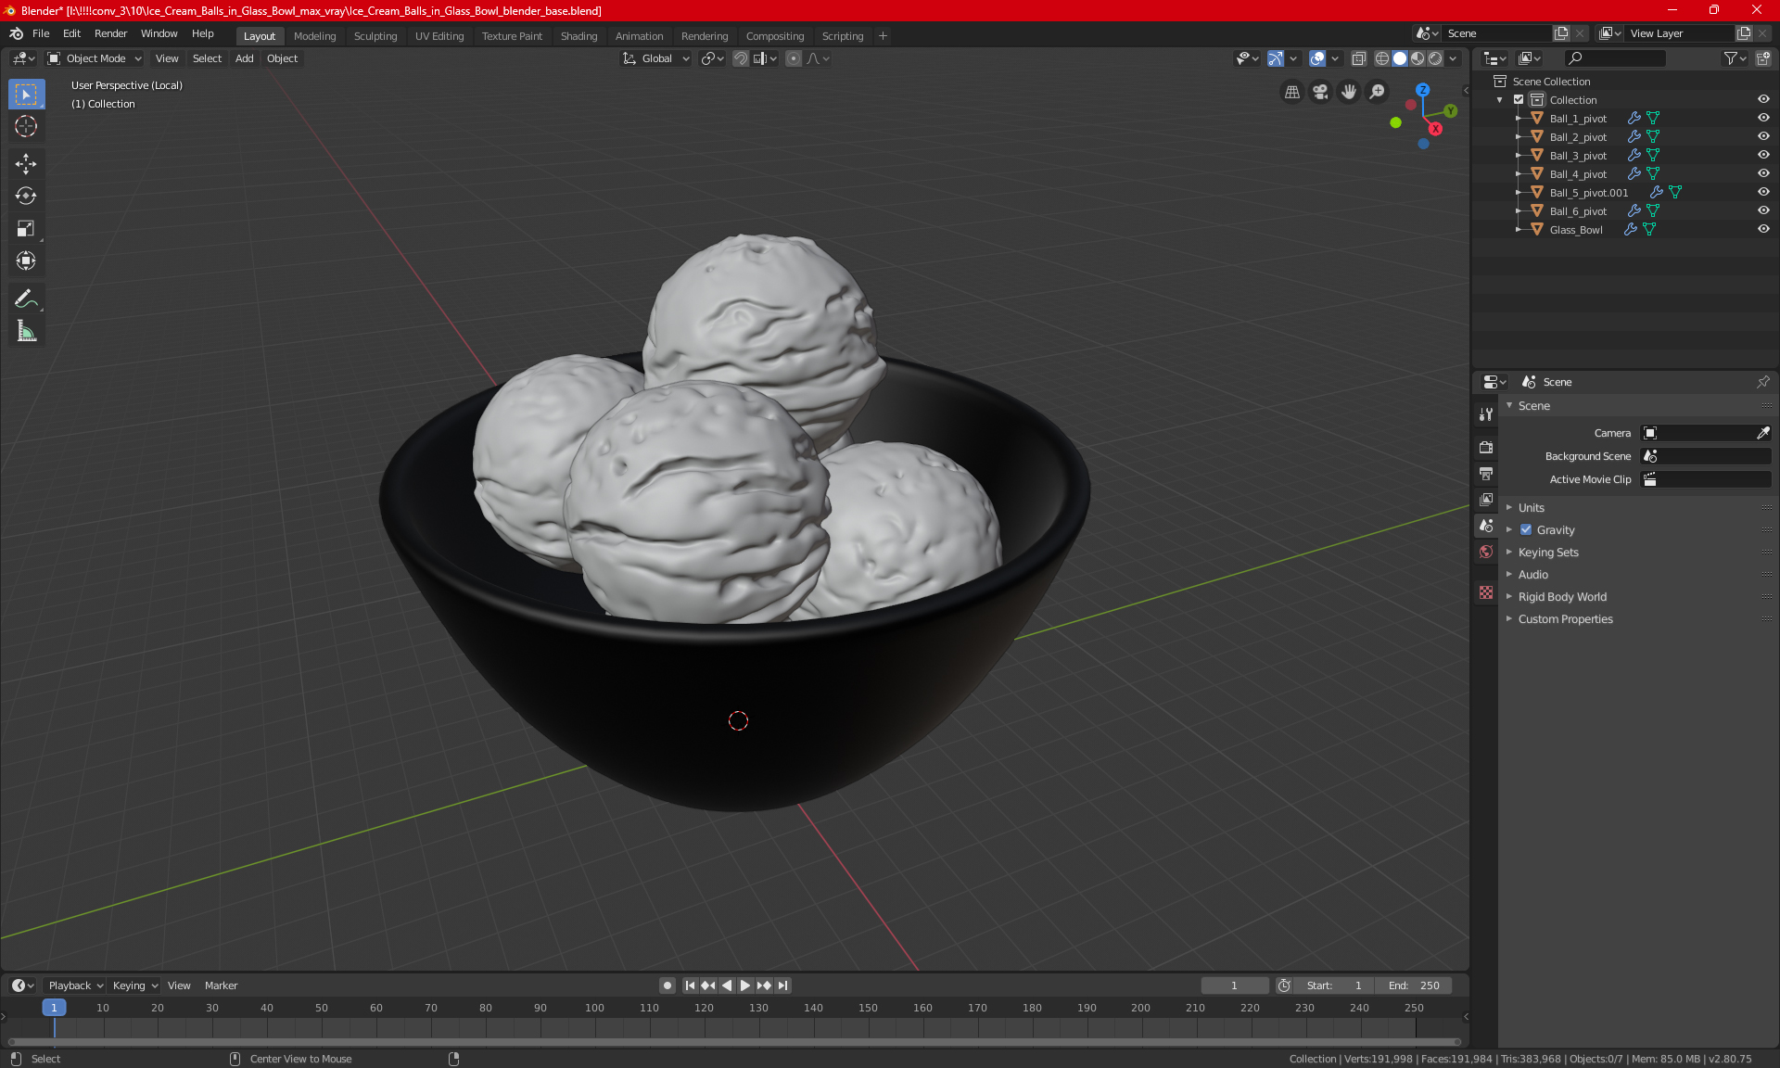Switch to rendered viewport shading
Screen dimensions: 1780x1068
click(x=1435, y=58)
